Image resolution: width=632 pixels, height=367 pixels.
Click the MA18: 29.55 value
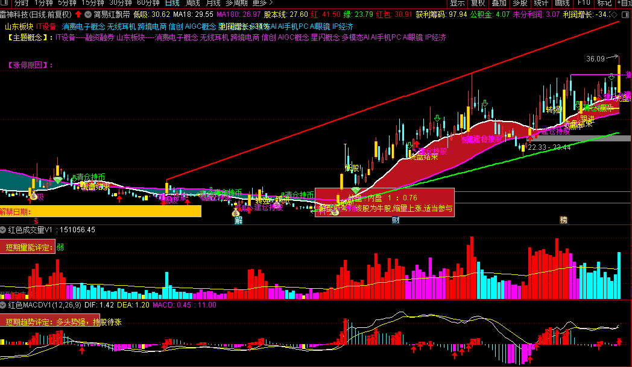tap(193, 14)
